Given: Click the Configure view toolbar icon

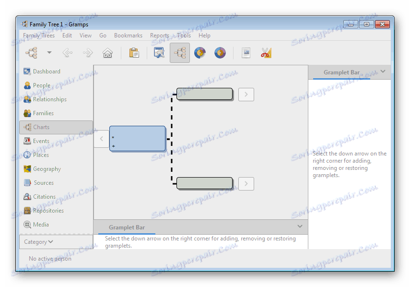Looking at the screenshot, I should click(159, 53).
